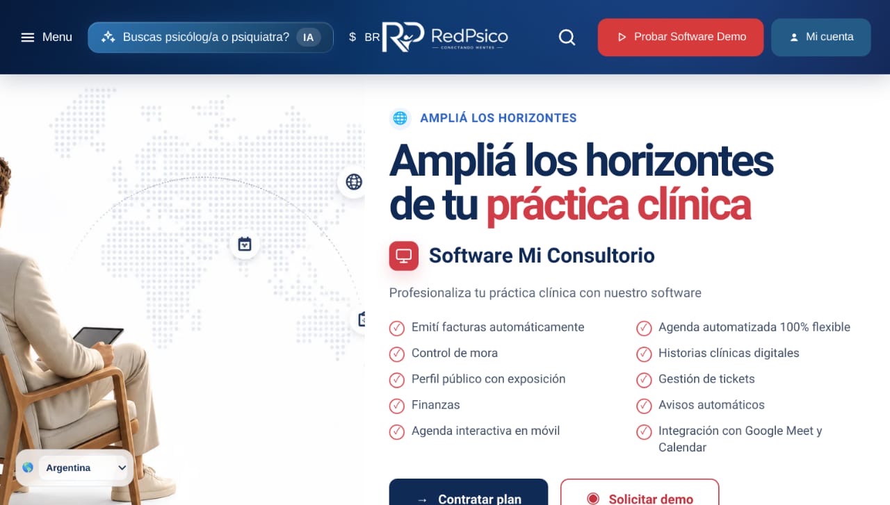Click Emití facturas automáticamente text
This screenshot has width=890, height=505.
coord(498,327)
